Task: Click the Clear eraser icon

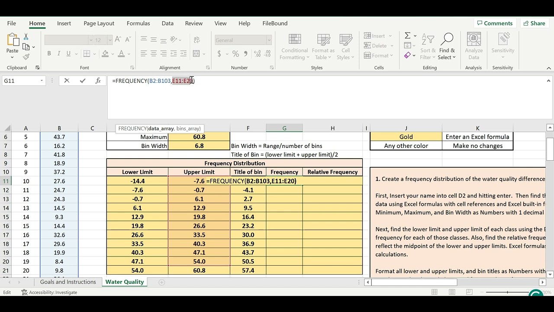Action: 407,55
